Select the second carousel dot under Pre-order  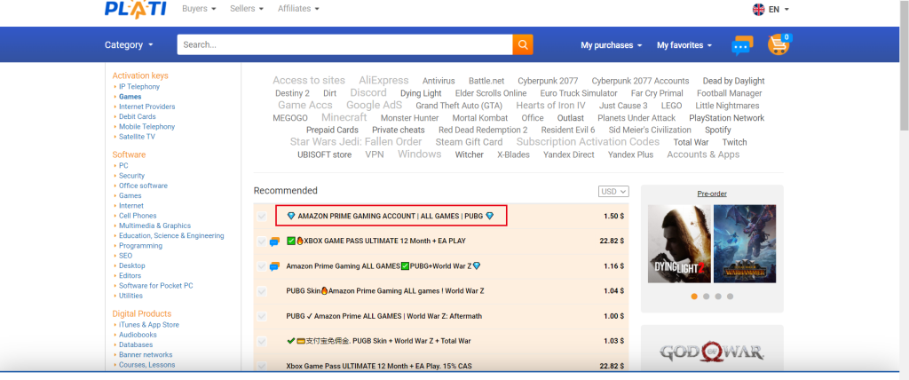click(x=706, y=297)
